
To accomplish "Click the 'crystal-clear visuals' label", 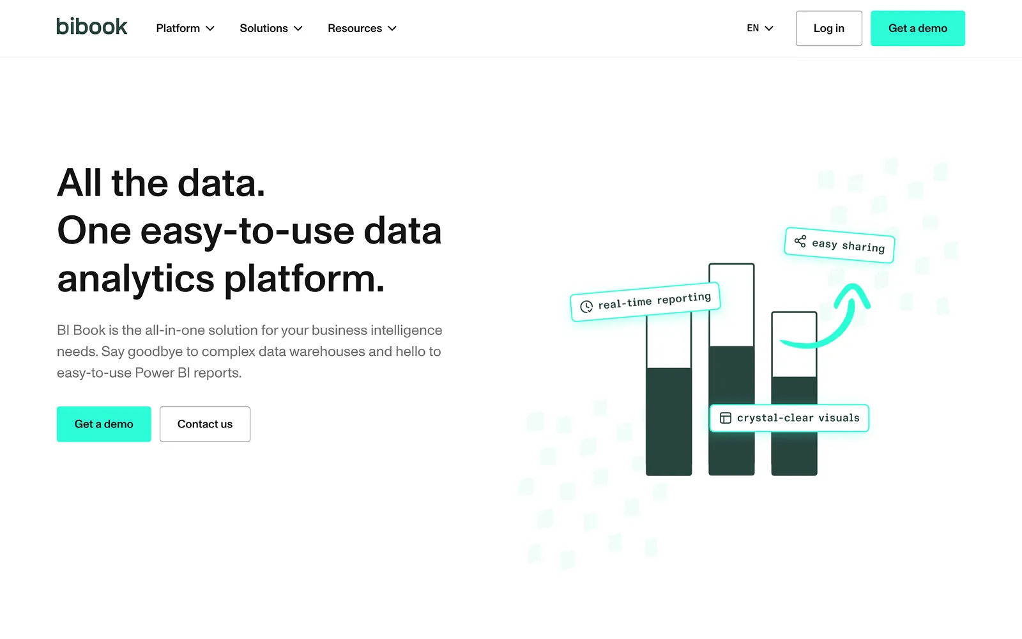I will 798,418.
